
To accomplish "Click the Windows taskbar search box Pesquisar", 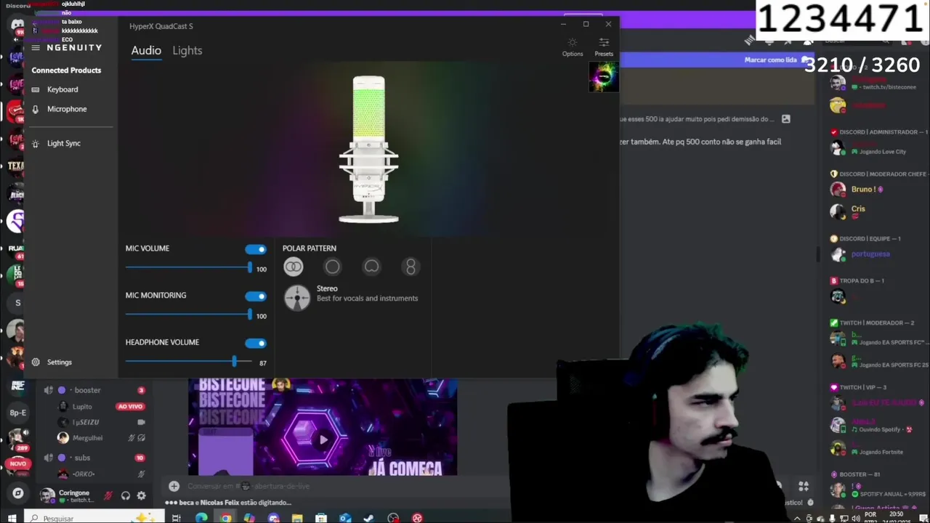I will 94,518.
